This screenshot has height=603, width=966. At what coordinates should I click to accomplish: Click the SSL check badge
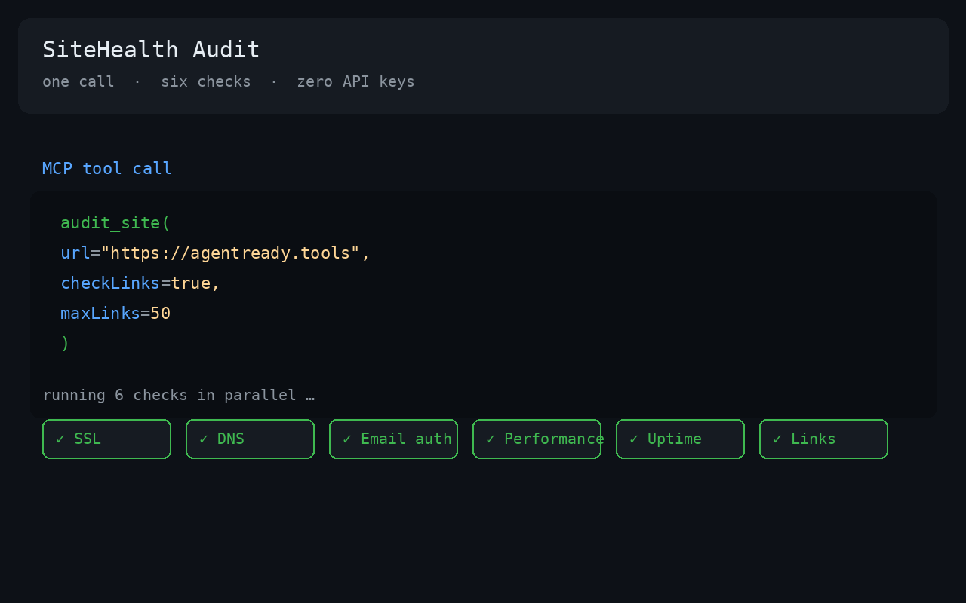coord(106,439)
